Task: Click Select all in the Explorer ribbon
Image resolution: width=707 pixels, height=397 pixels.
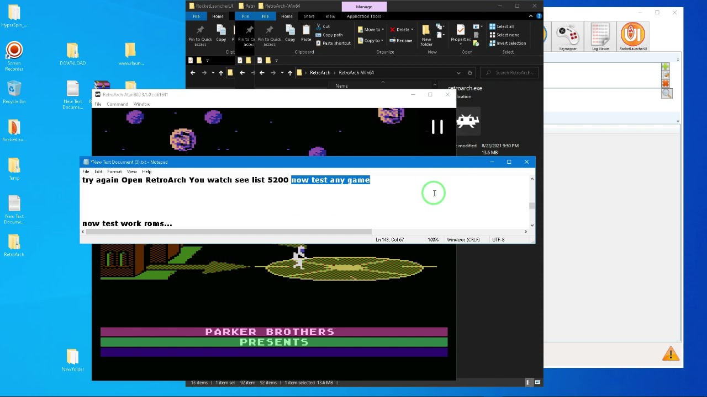Action: [x=501, y=26]
